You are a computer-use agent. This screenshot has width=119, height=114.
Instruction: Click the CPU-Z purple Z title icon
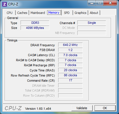click(5, 4)
